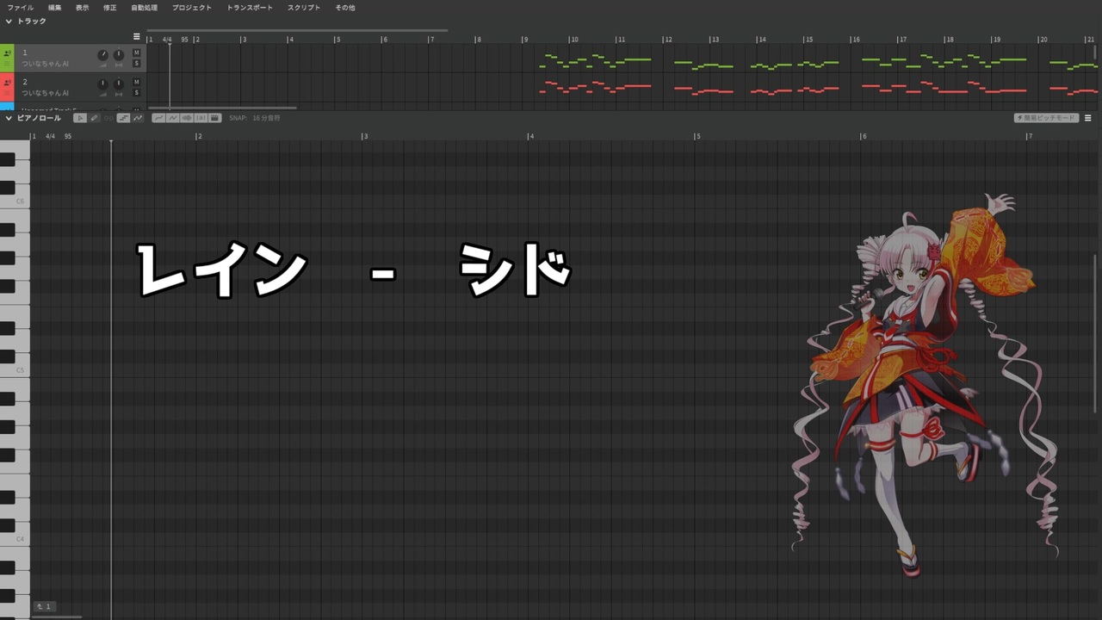Image resolution: width=1102 pixels, height=620 pixels.
Task: Click 4/4 time signature in track ruler
Action: click(x=167, y=40)
